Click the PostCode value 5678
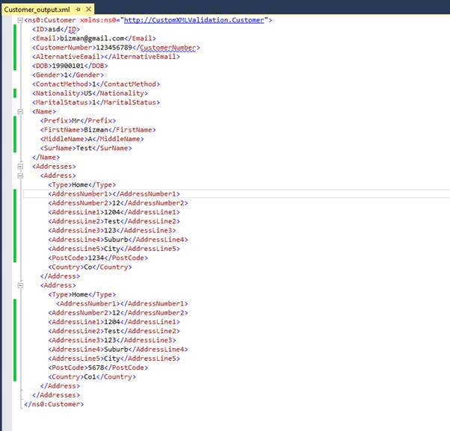The width and height of the screenshot is (450, 431). 96,368
